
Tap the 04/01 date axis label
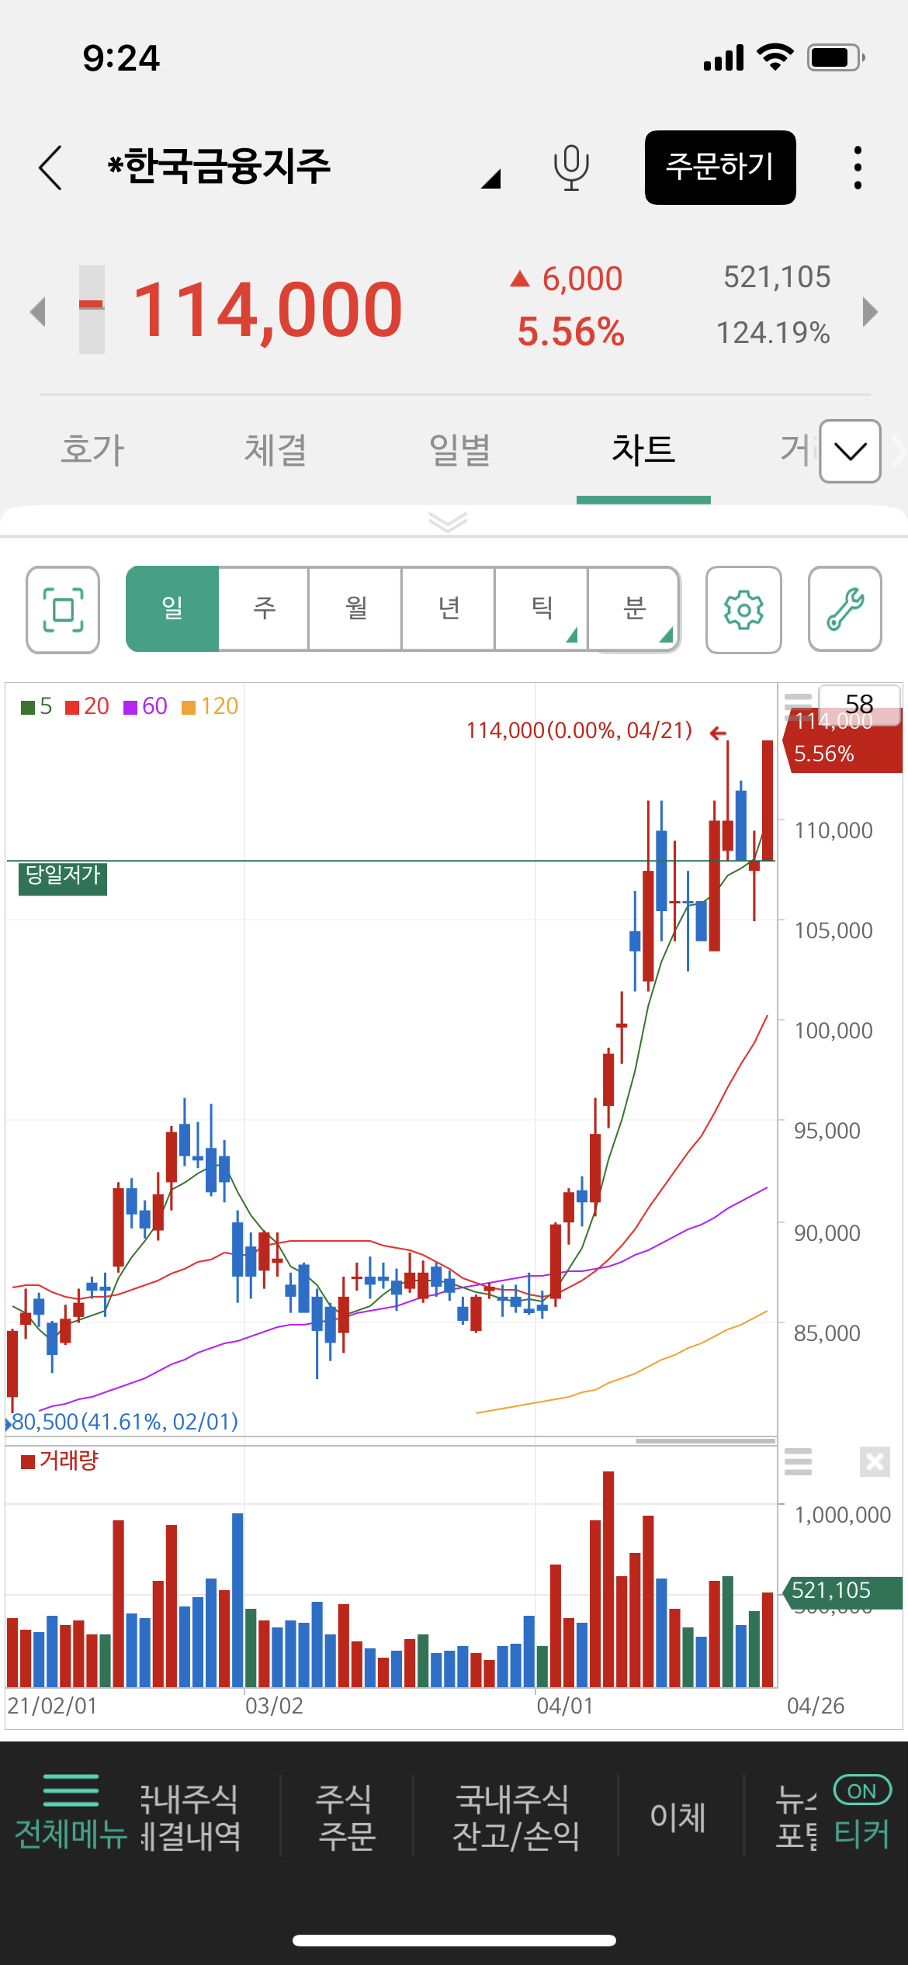tap(565, 1706)
